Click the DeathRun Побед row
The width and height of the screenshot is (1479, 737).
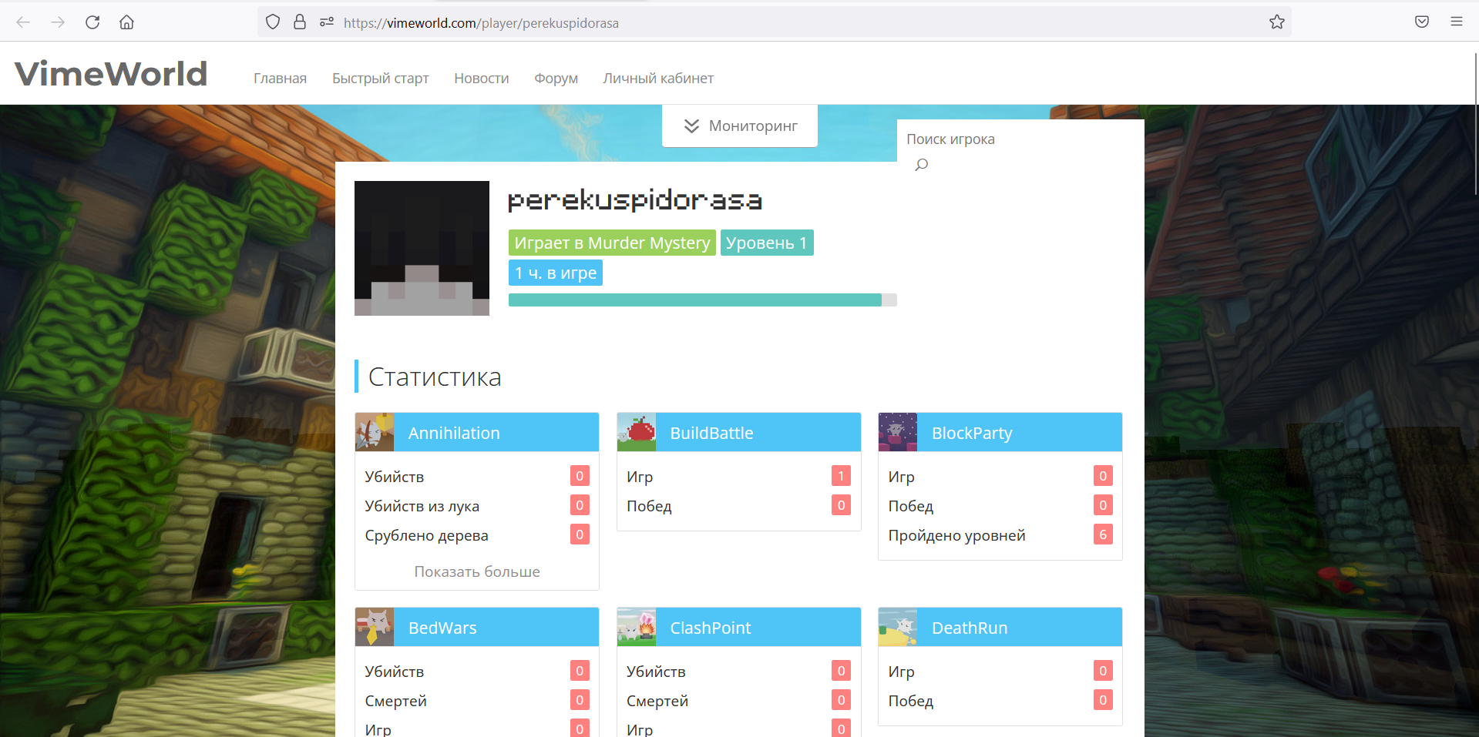pos(1000,701)
